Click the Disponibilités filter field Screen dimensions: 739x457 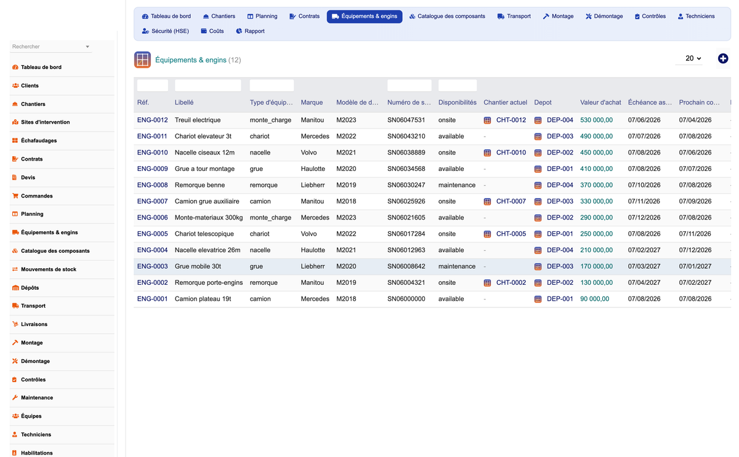[x=458, y=85]
